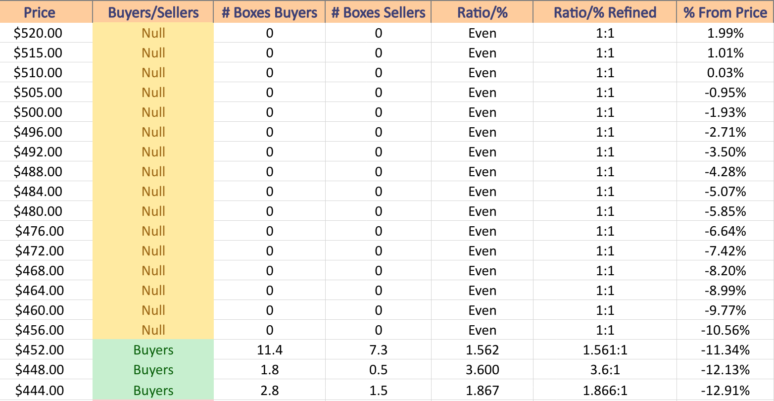Select the Null cell in $456.00 row
This screenshot has width=774, height=401.
tap(153, 330)
